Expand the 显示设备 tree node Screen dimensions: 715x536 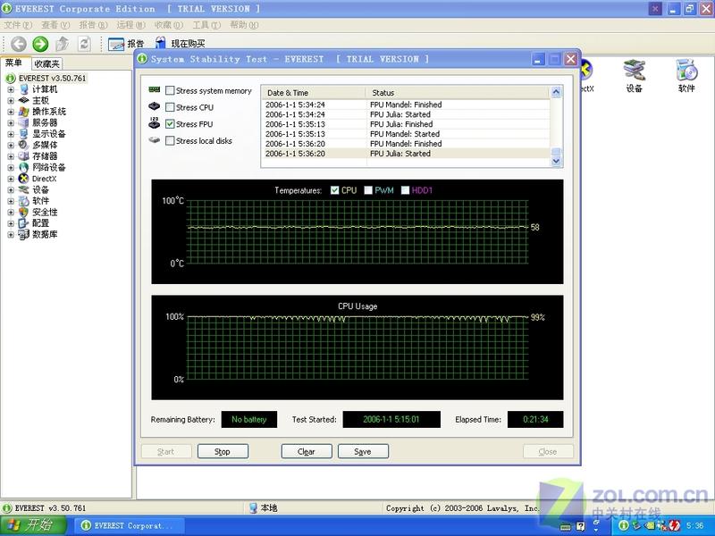[x=11, y=134]
